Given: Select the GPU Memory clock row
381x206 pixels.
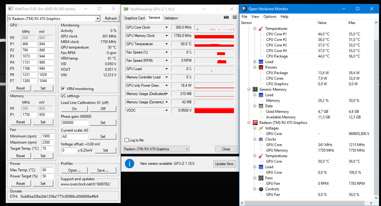Looking at the screenshot, I should [x=307, y=150].
